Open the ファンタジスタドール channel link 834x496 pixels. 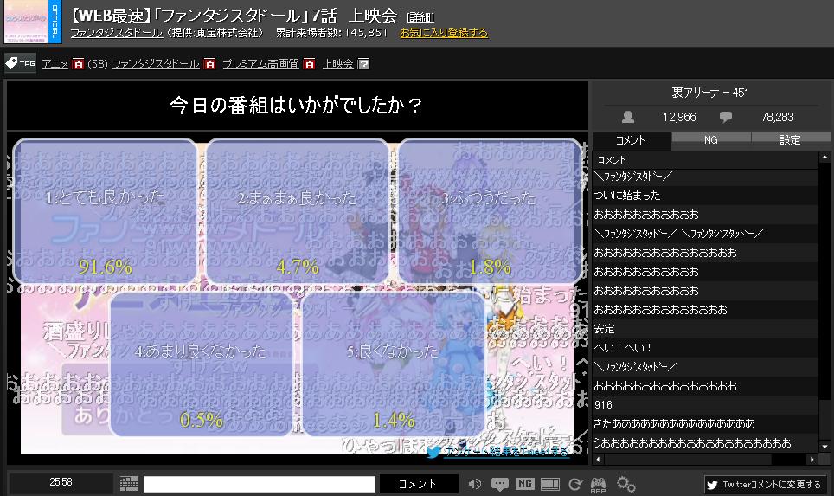[x=117, y=33]
